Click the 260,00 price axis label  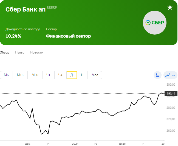[x=171, y=131]
